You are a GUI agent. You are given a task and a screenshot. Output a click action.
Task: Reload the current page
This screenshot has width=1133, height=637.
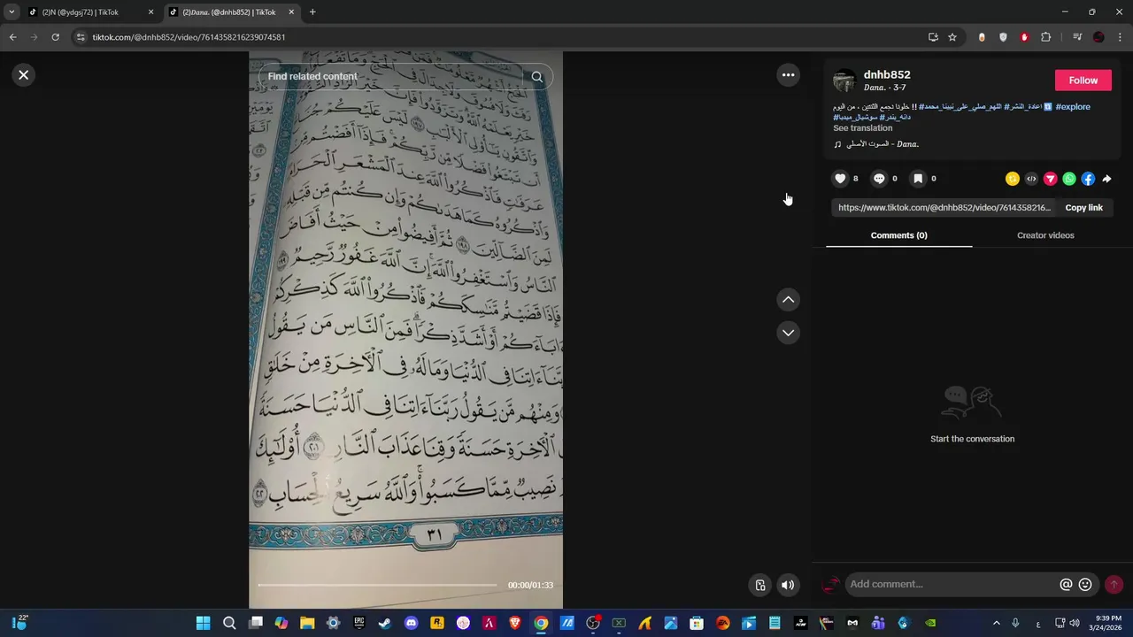click(x=55, y=37)
